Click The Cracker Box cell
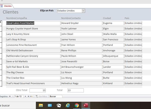This screenshot has height=109, width=151. (x=33, y=78)
